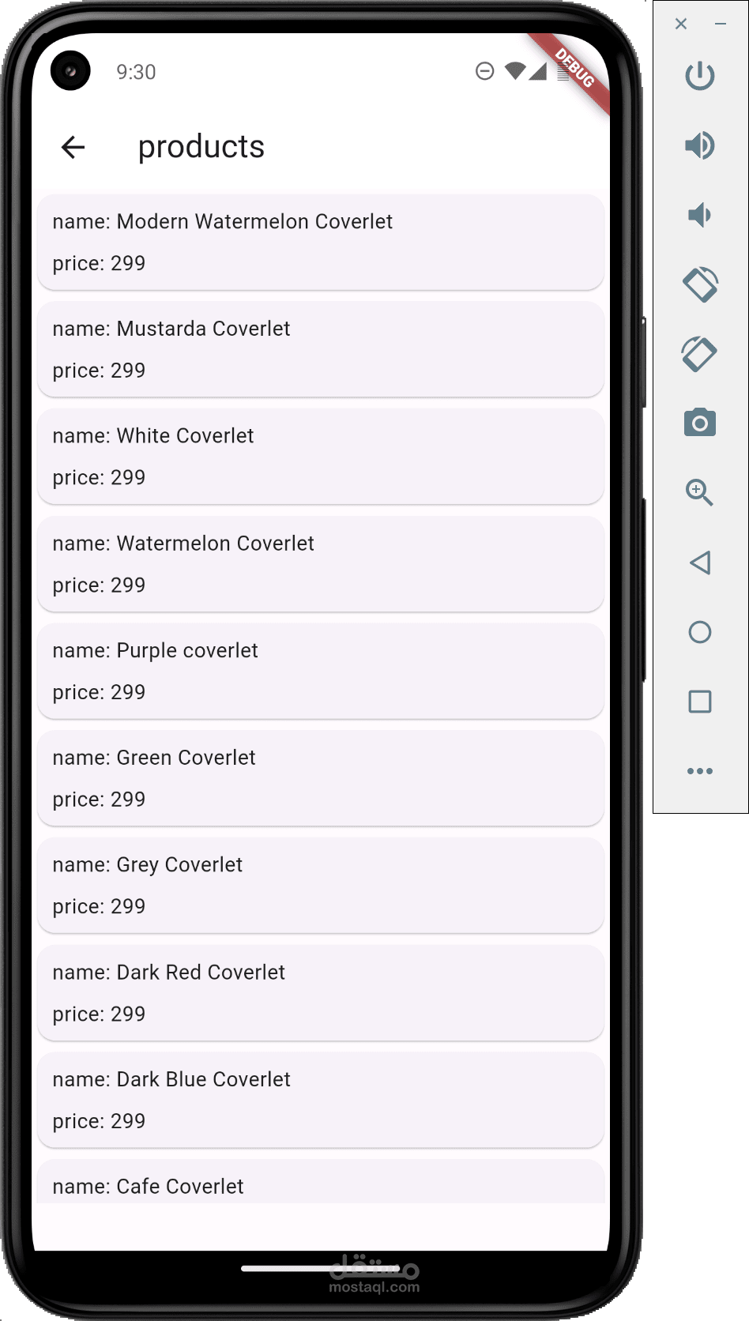Raise volume with the volume up icon
Image resolution: width=749 pixels, height=1321 pixels.
coord(700,145)
